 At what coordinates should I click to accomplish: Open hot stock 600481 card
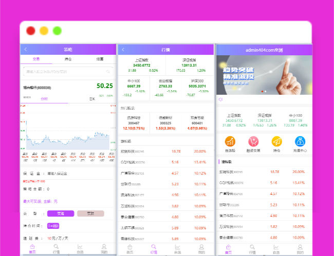point(197,123)
